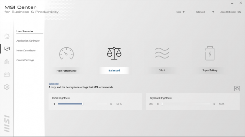Select the Balanced label button
The width and height of the screenshot is (245, 137).
114,70
